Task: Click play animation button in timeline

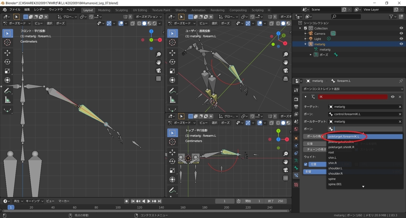Action: (x=149, y=201)
